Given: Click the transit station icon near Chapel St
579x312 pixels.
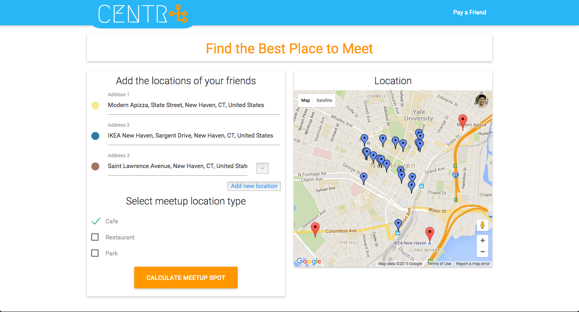Looking at the screenshot, I should click(421, 186).
